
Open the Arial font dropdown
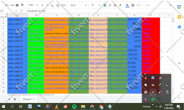(78, 5)
